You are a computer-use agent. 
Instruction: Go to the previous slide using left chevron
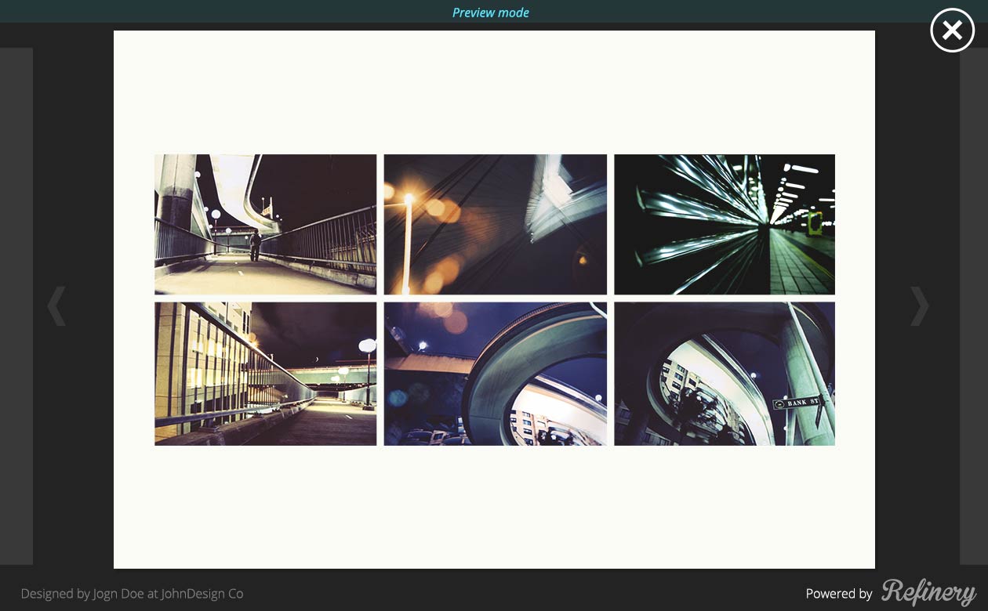coord(56,305)
